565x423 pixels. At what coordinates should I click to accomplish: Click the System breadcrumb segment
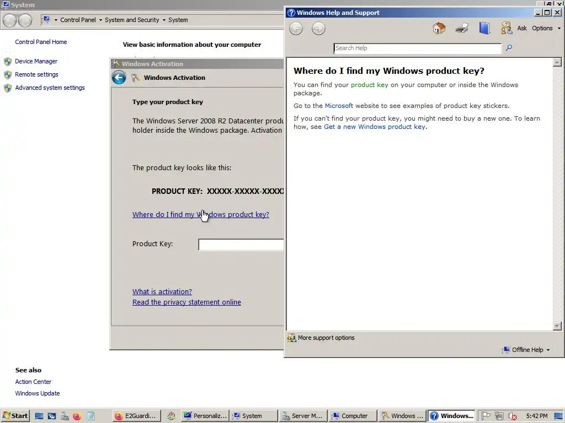click(178, 20)
